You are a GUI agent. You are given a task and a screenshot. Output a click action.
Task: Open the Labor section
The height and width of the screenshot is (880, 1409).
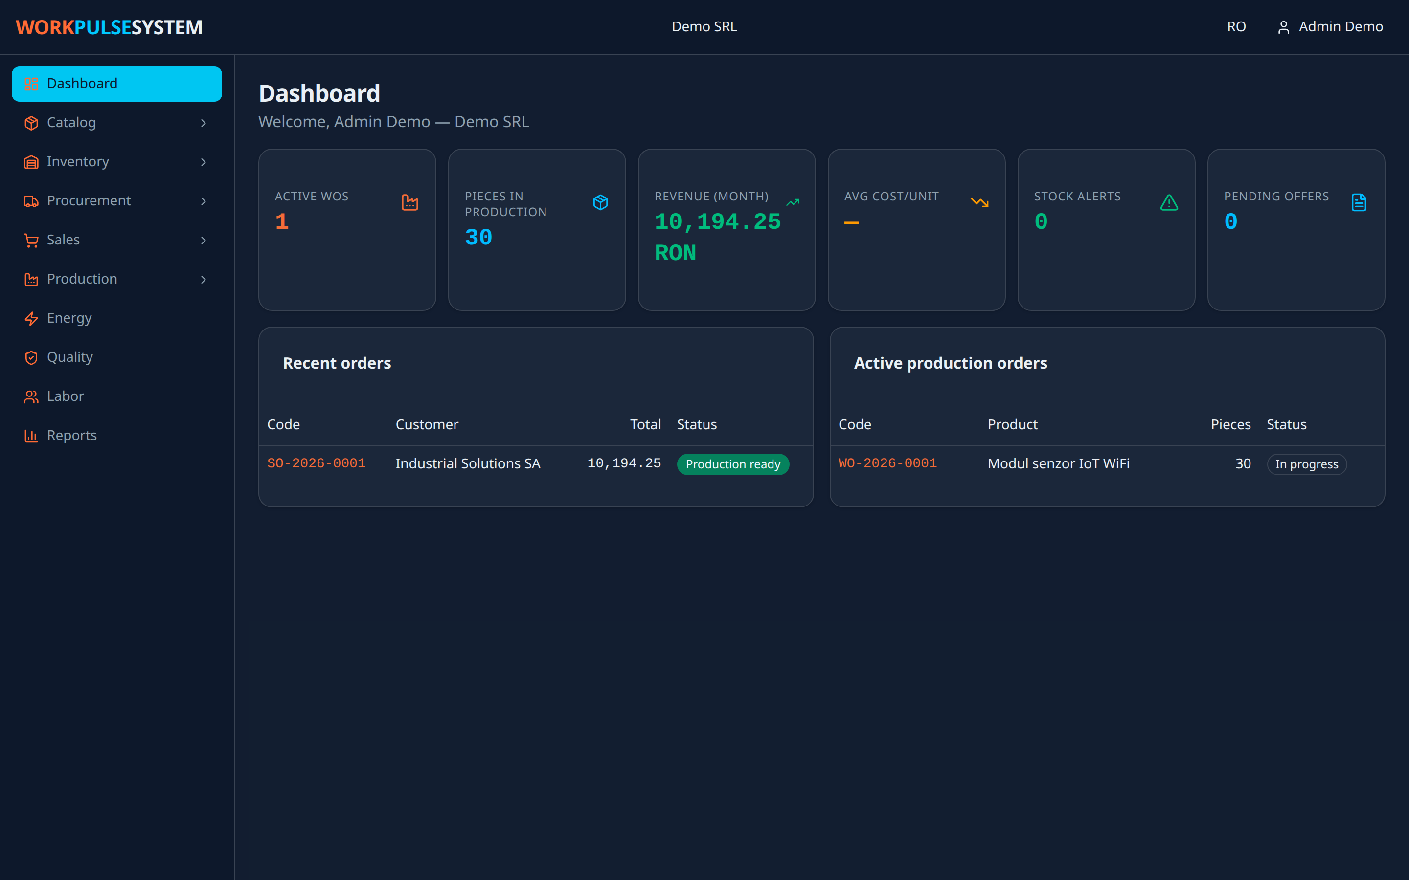117,396
